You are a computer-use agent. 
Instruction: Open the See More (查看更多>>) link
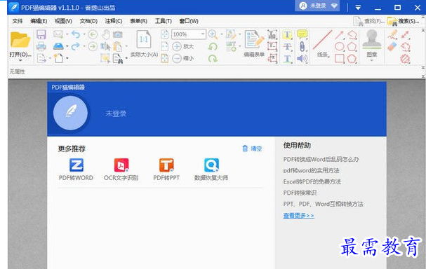pos(298,215)
